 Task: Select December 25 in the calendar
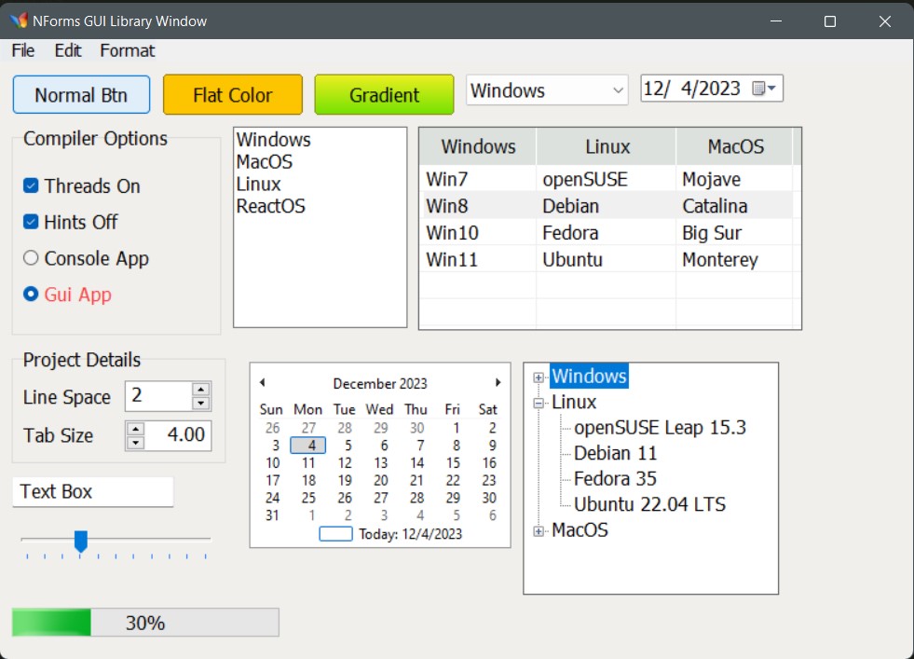(308, 498)
